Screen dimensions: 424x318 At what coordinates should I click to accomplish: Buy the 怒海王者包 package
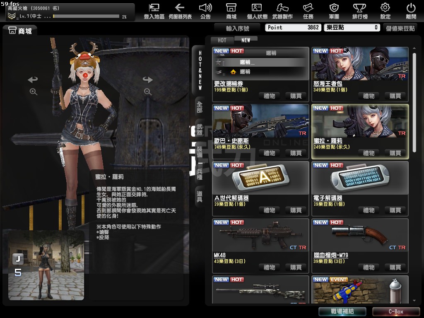pyautogui.click(x=392, y=96)
